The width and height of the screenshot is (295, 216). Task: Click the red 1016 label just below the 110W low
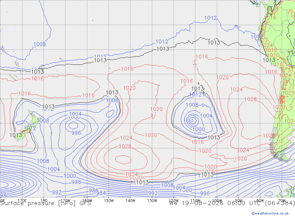pyautogui.click(x=198, y=142)
